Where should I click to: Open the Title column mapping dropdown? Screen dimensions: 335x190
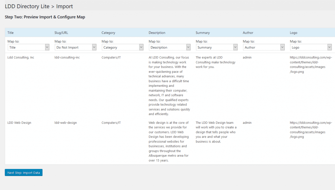(28, 47)
